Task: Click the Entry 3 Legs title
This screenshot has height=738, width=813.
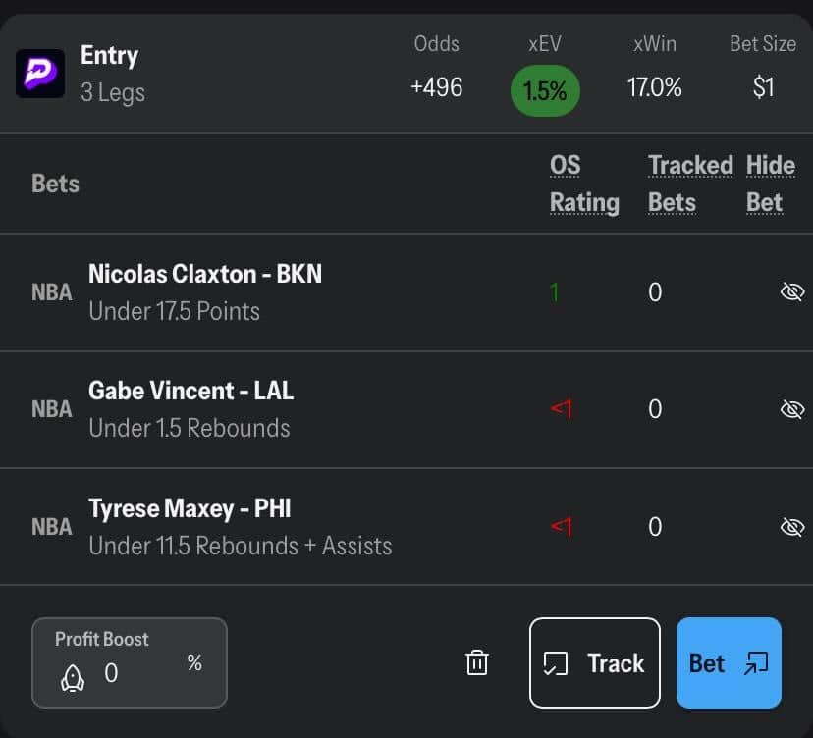Action: point(112,74)
